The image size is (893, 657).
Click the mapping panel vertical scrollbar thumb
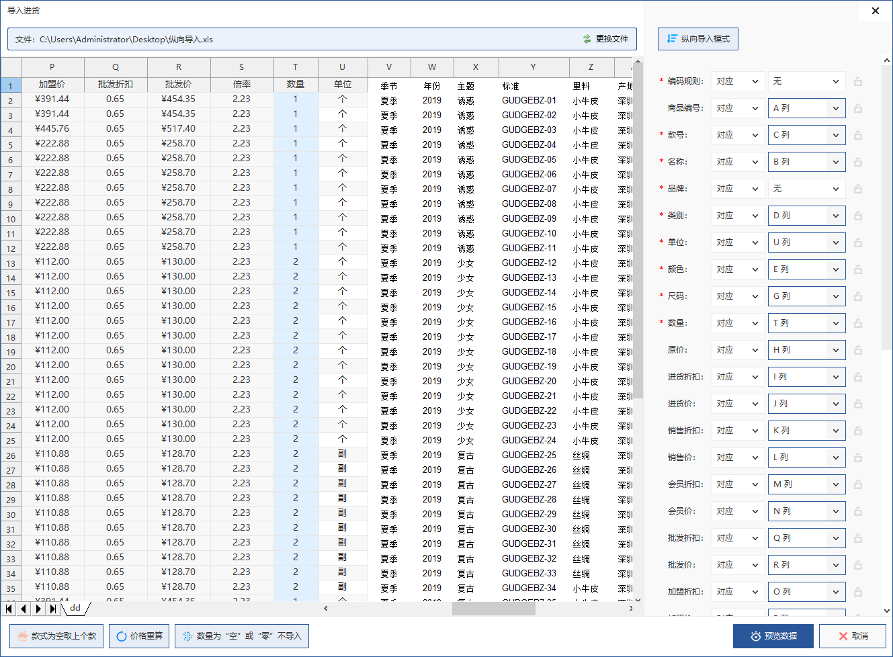point(886,207)
